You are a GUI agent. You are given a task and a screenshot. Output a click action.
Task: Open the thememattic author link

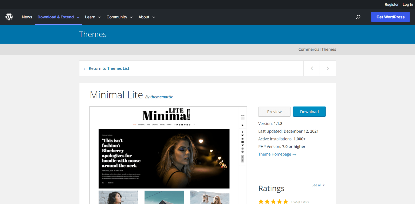[162, 97]
